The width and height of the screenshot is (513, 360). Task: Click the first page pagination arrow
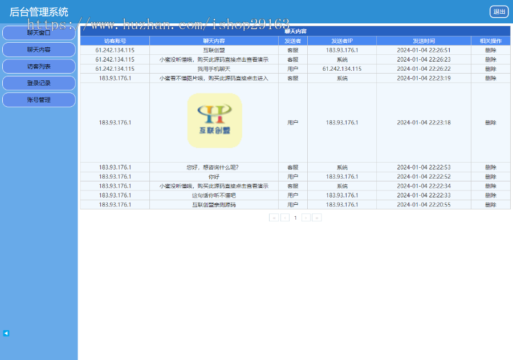click(274, 217)
